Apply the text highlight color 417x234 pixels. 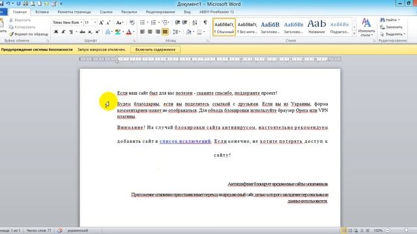[x=118, y=32]
